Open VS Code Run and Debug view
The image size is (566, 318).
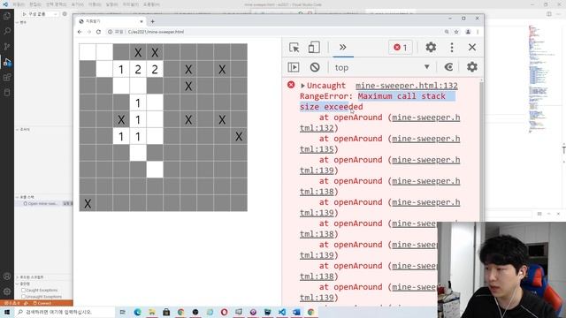click(7, 62)
